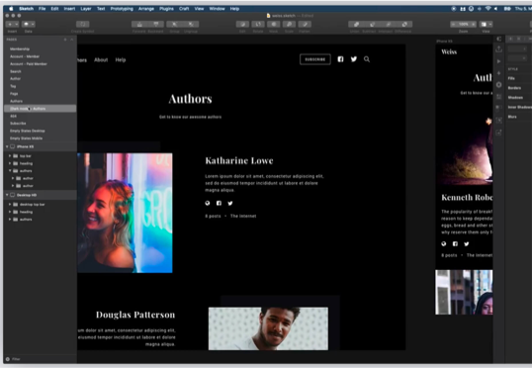Click the Ungroup toolbar icon
The image size is (532, 368).
pyautogui.click(x=191, y=24)
